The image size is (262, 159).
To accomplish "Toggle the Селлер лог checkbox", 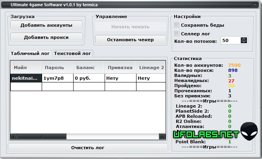I will 177,33.
